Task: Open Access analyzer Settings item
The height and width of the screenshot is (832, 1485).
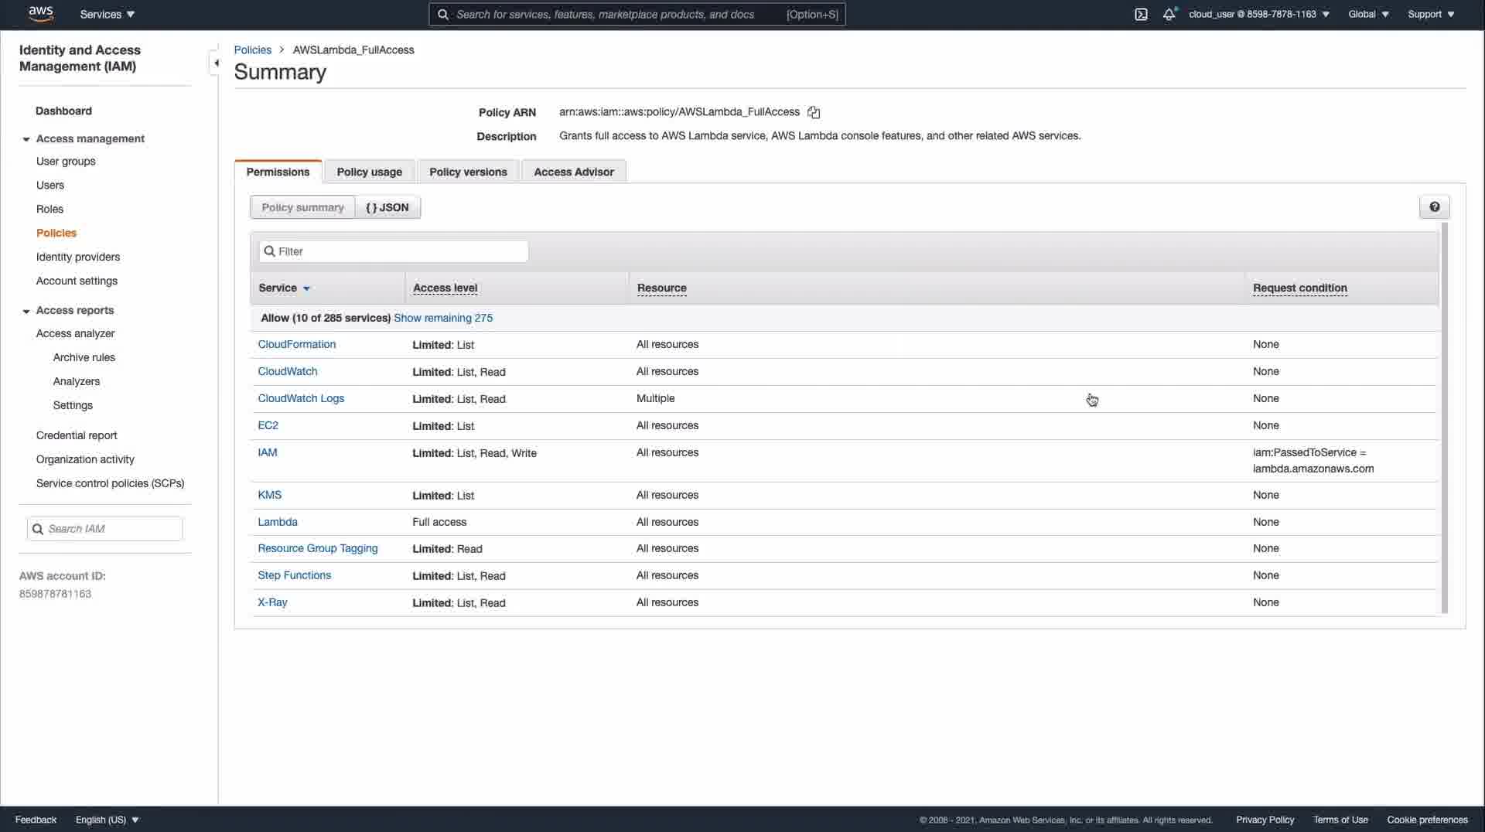Action: pos(73,406)
